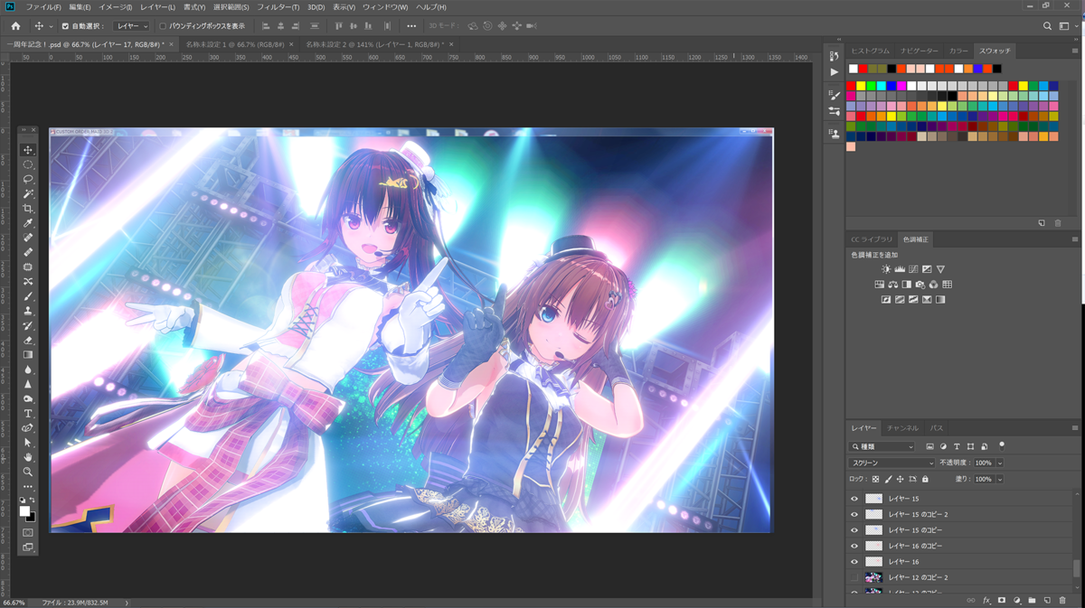Select the Zoom magnifier tool

click(x=28, y=472)
